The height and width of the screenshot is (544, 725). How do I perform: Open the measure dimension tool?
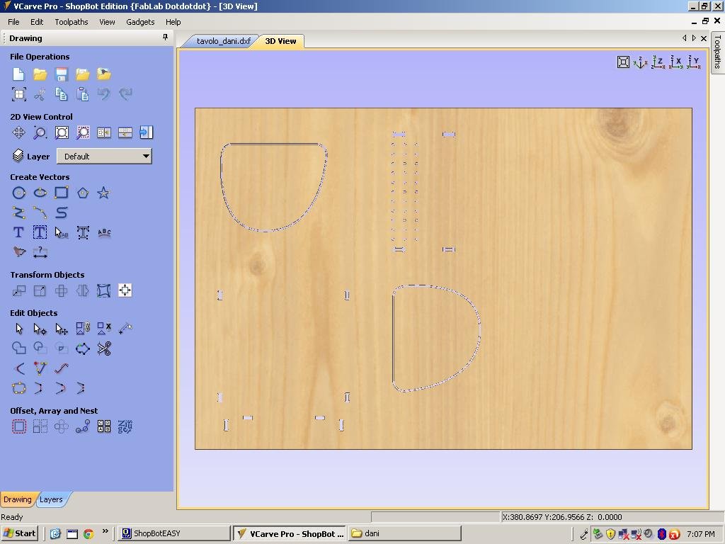tap(40, 252)
